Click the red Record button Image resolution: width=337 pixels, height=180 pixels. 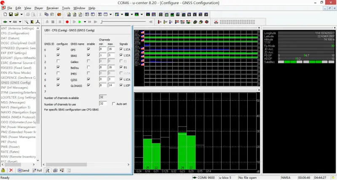coord(67,22)
